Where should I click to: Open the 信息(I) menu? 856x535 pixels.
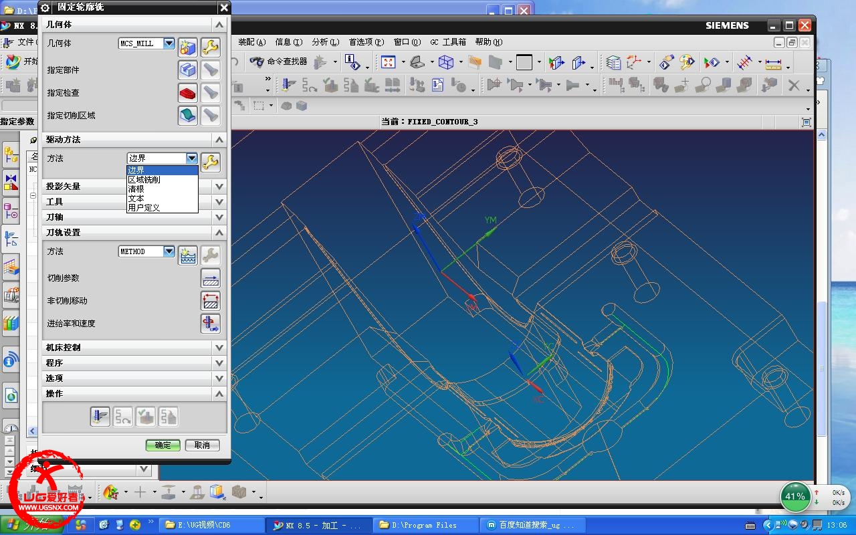tap(289, 41)
